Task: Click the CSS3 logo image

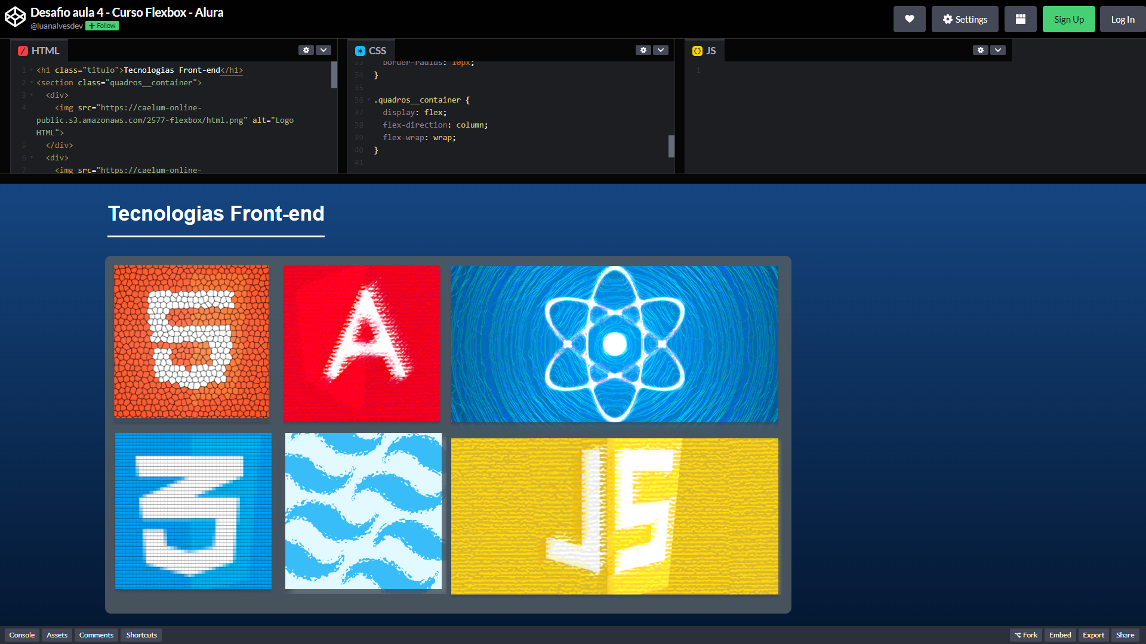Action: click(193, 511)
